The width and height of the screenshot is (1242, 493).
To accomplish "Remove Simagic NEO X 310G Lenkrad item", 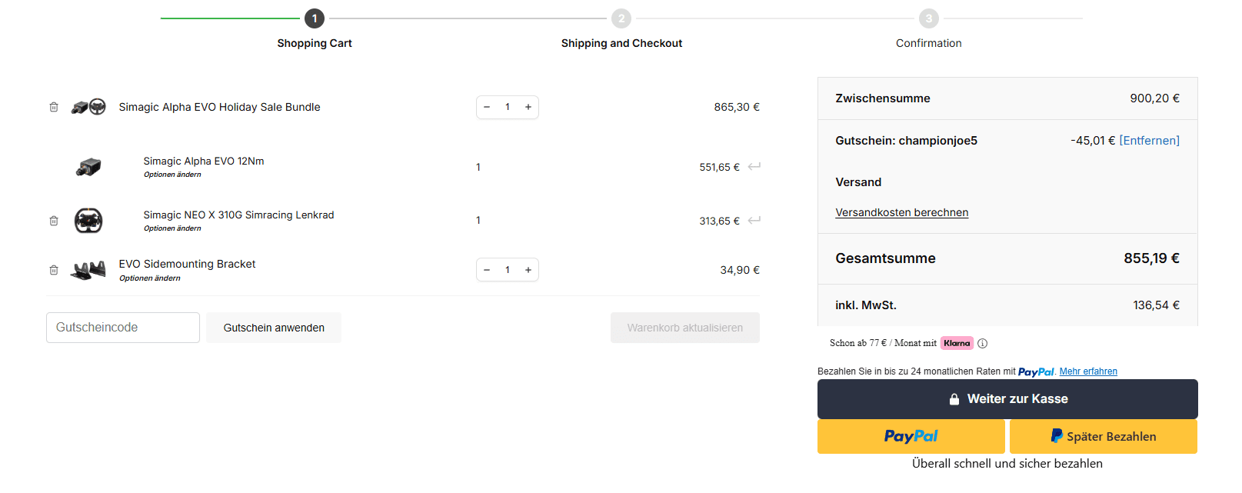I will coord(54,221).
